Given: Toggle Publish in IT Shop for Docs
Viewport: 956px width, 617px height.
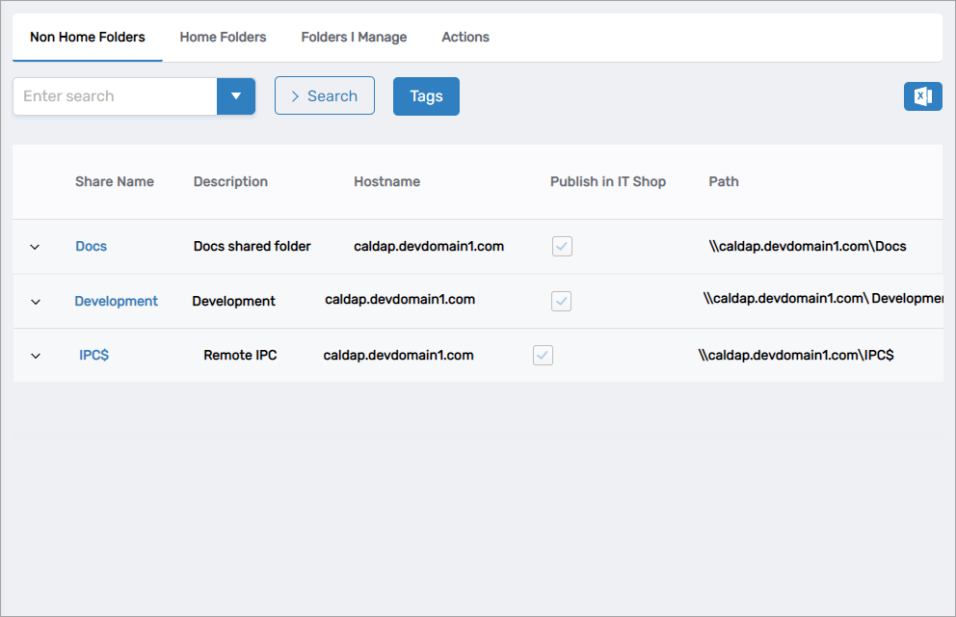Looking at the screenshot, I should tap(562, 247).
